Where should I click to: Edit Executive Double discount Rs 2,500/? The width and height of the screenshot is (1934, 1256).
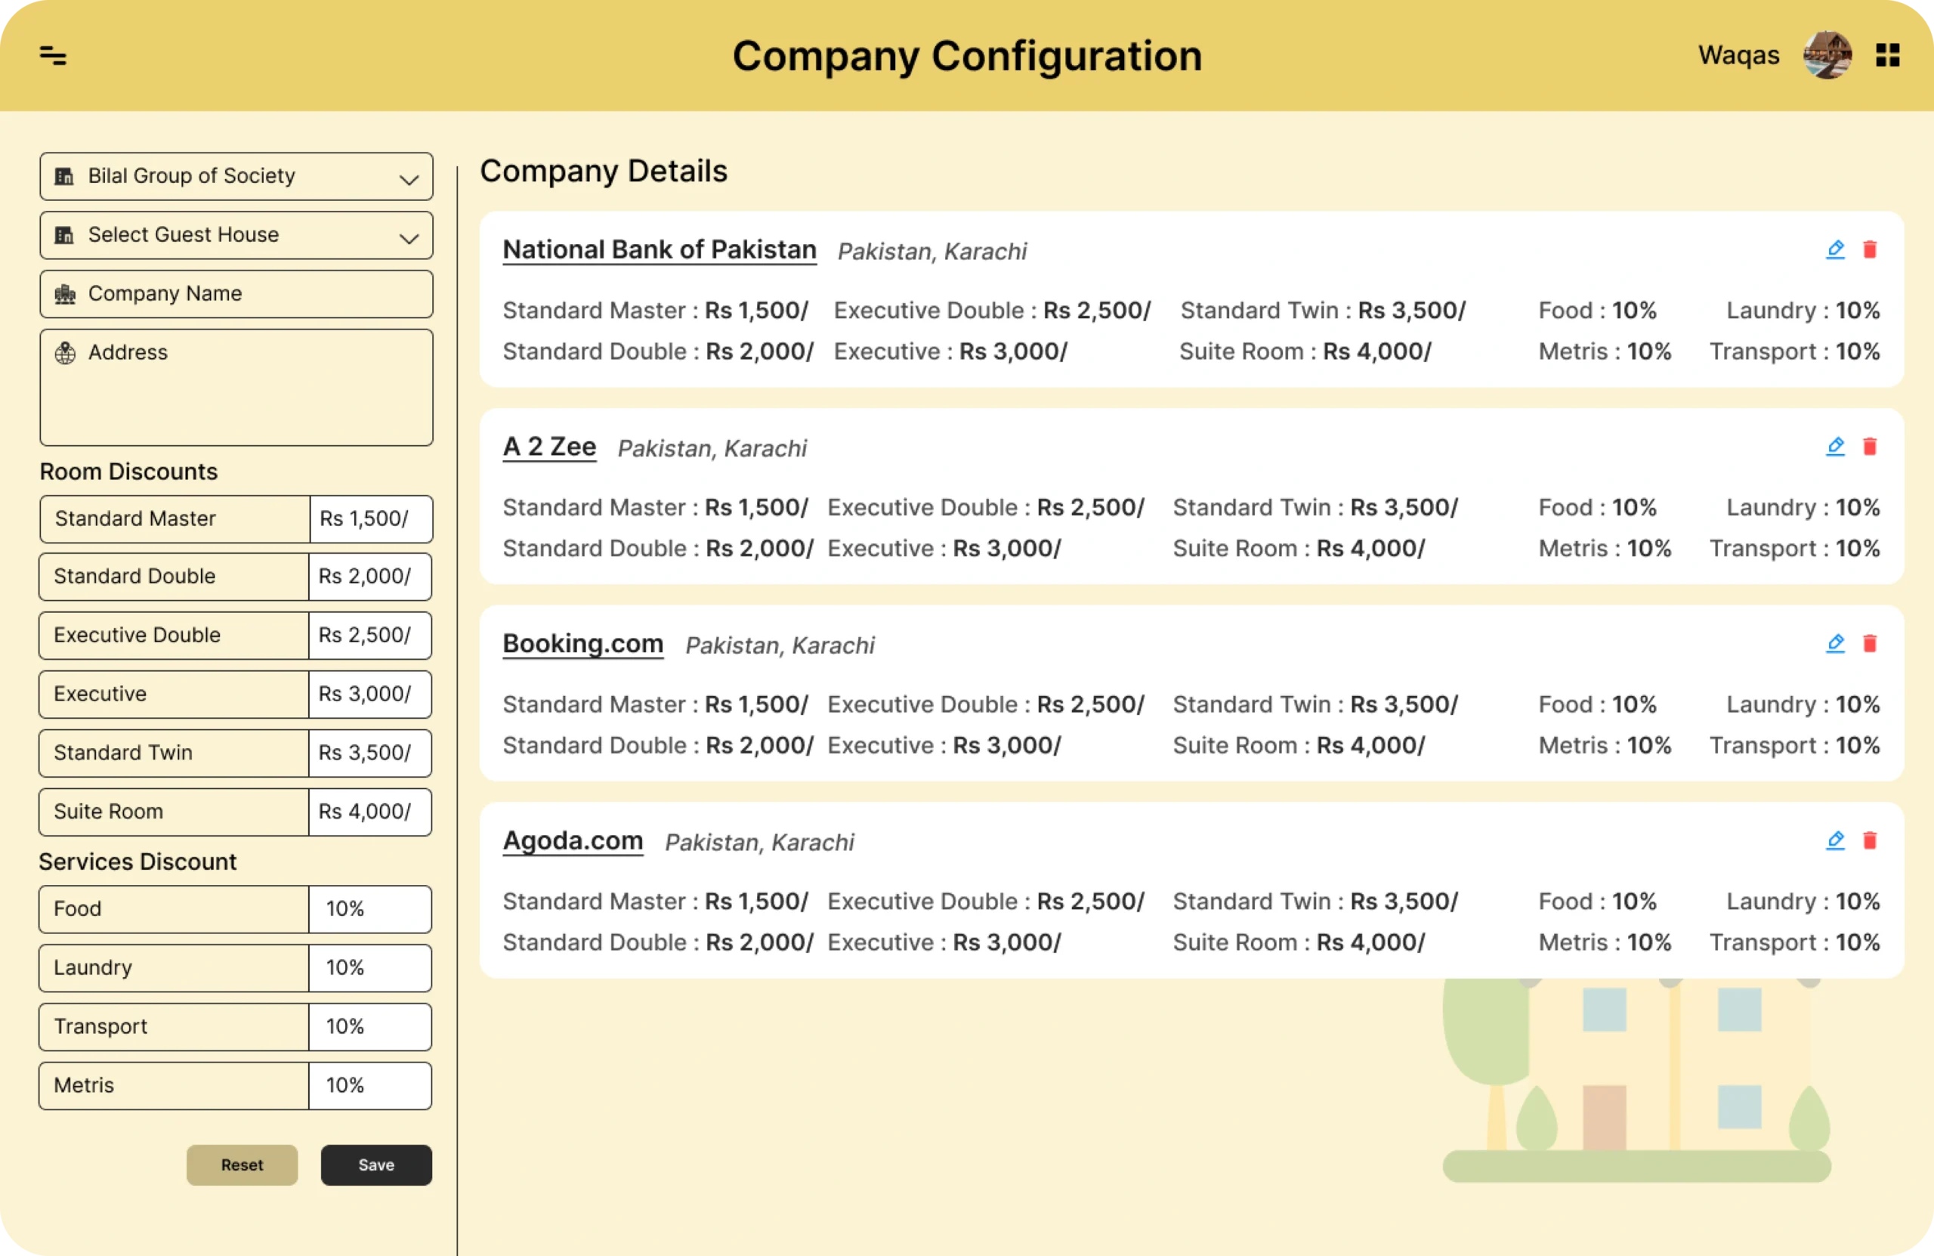(x=369, y=635)
